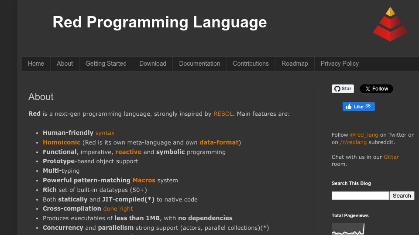Click the Total Pageviews sparkline chart
This screenshot has height=235, width=419.
(348, 229)
